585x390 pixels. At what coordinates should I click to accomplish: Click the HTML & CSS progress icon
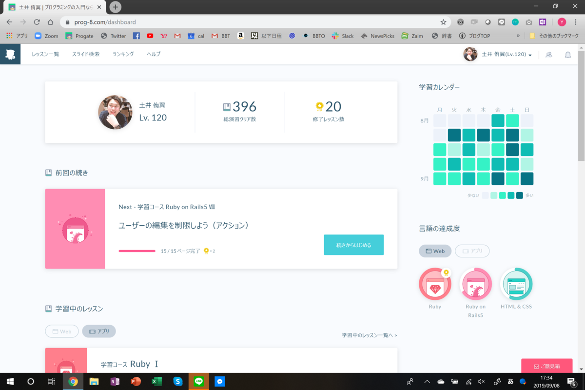click(516, 284)
